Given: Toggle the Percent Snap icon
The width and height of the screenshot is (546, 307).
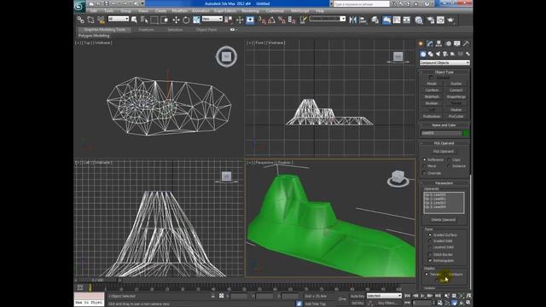Looking at the screenshot, I should (x=282, y=20).
